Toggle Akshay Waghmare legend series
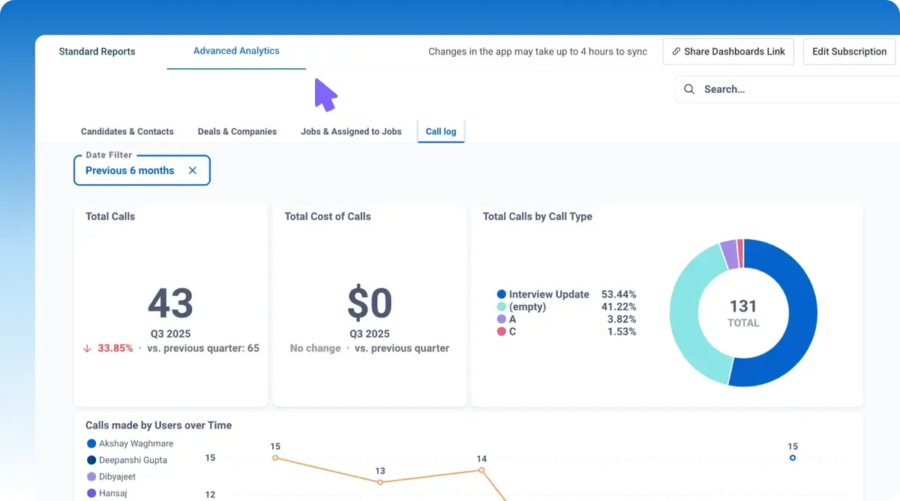 [130, 443]
